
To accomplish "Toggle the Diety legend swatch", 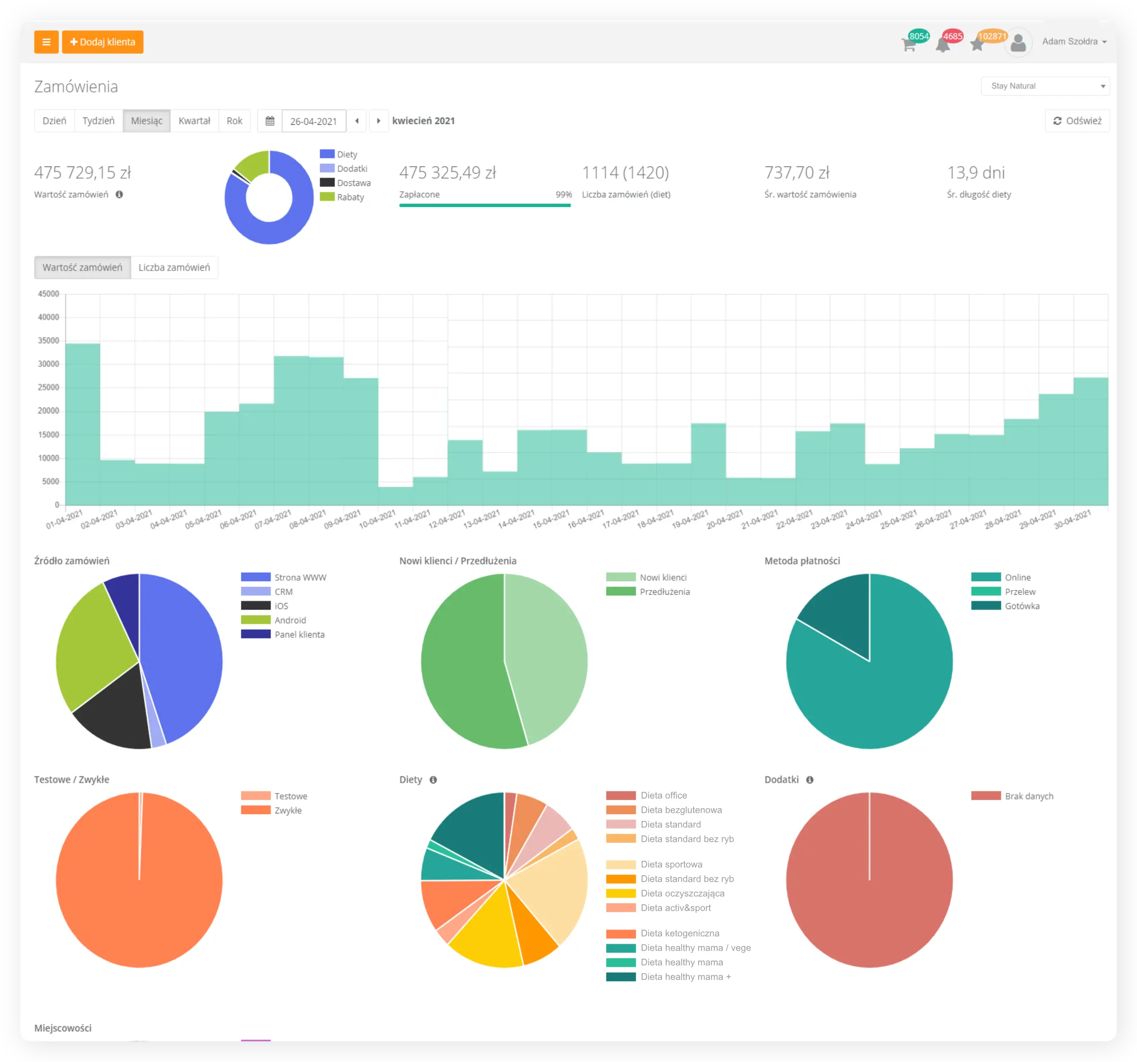I will (327, 154).
